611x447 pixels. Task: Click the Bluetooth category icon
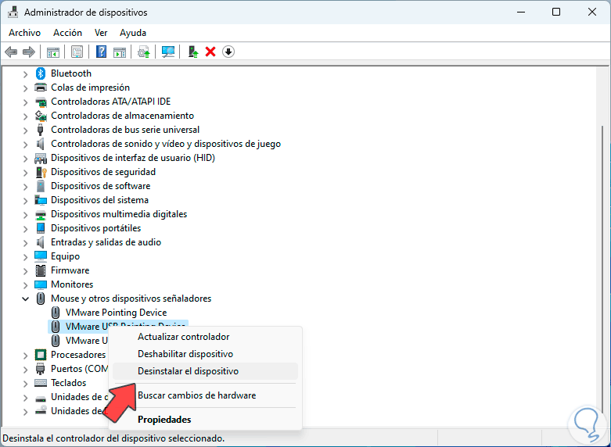click(41, 73)
